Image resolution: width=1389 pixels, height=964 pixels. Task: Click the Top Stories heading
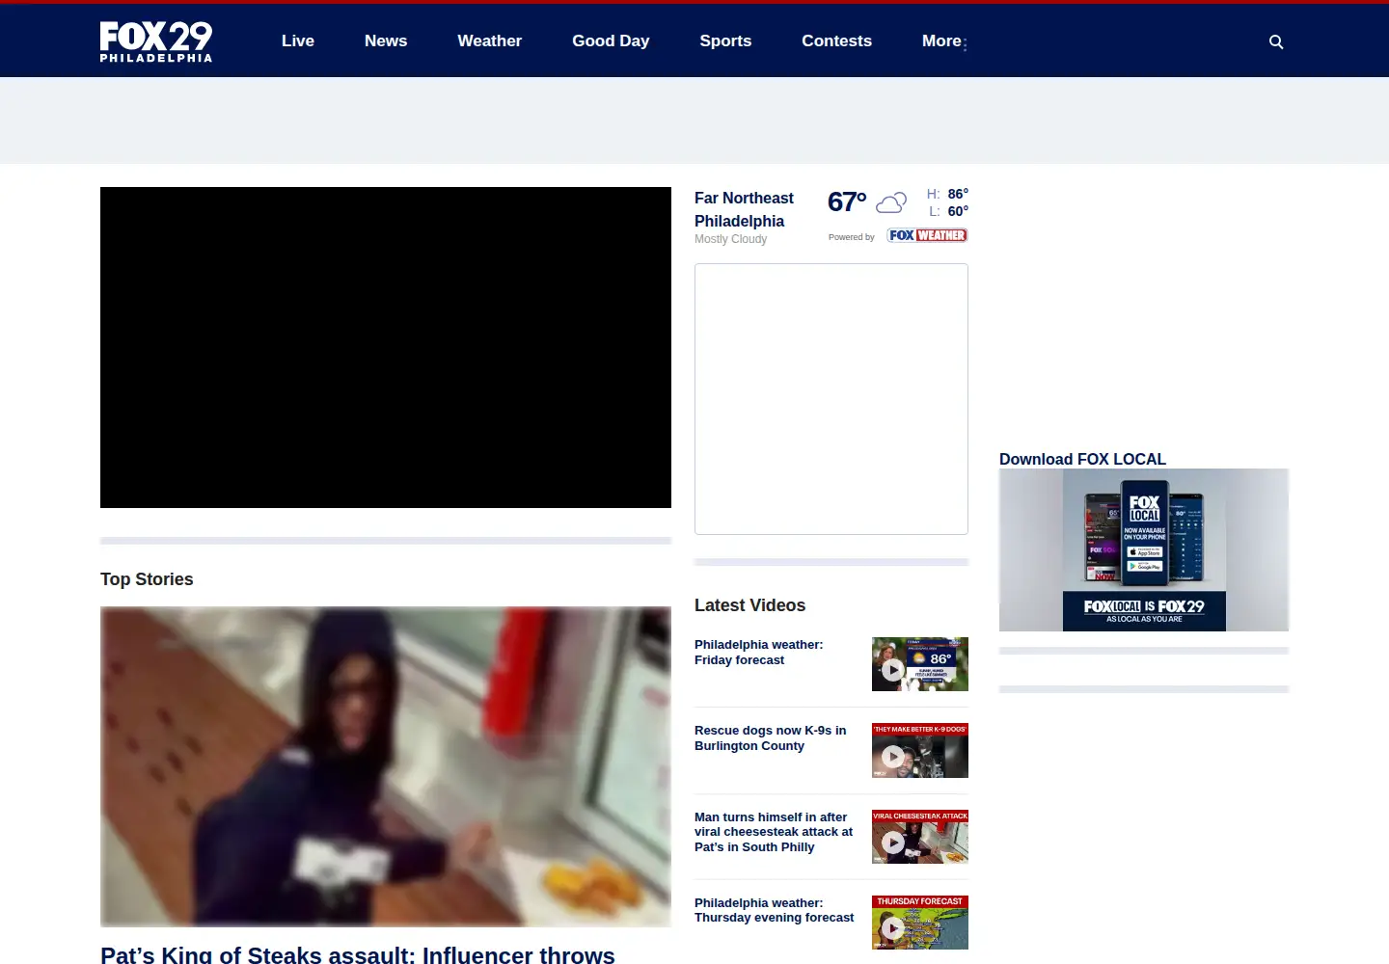(147, 579)
